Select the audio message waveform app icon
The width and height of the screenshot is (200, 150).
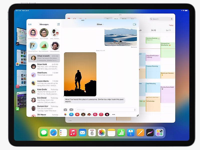tap(77, 114)
